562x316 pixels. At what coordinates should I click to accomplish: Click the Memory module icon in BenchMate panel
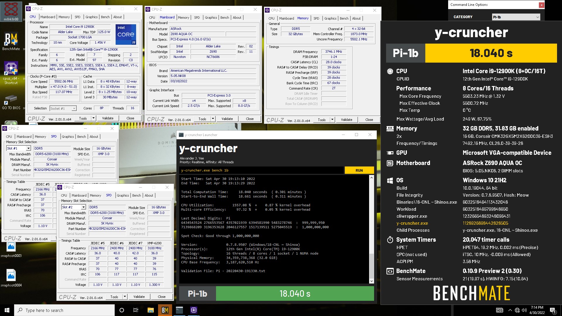click(390, 128)
